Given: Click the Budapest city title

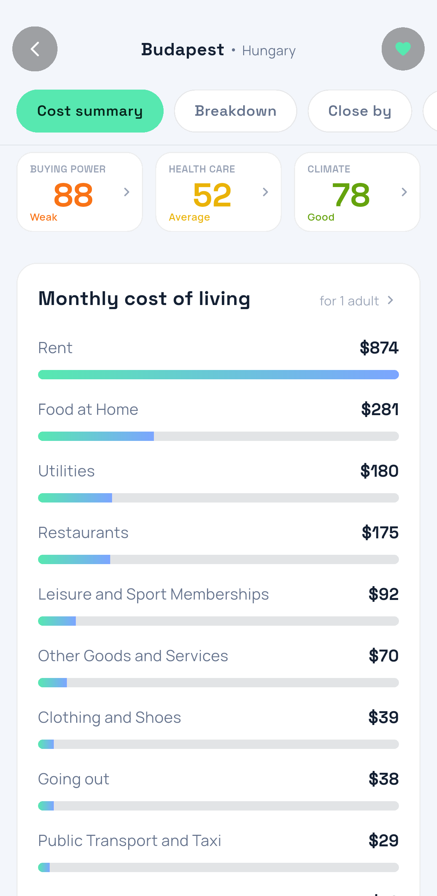Looking at the screenshot, I should (x=183, y=50).
